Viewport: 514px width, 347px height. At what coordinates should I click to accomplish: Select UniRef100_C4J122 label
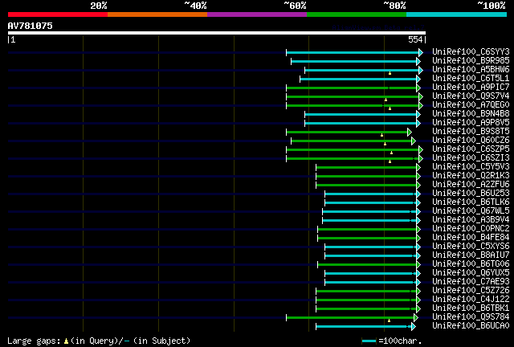click(471, 300)
